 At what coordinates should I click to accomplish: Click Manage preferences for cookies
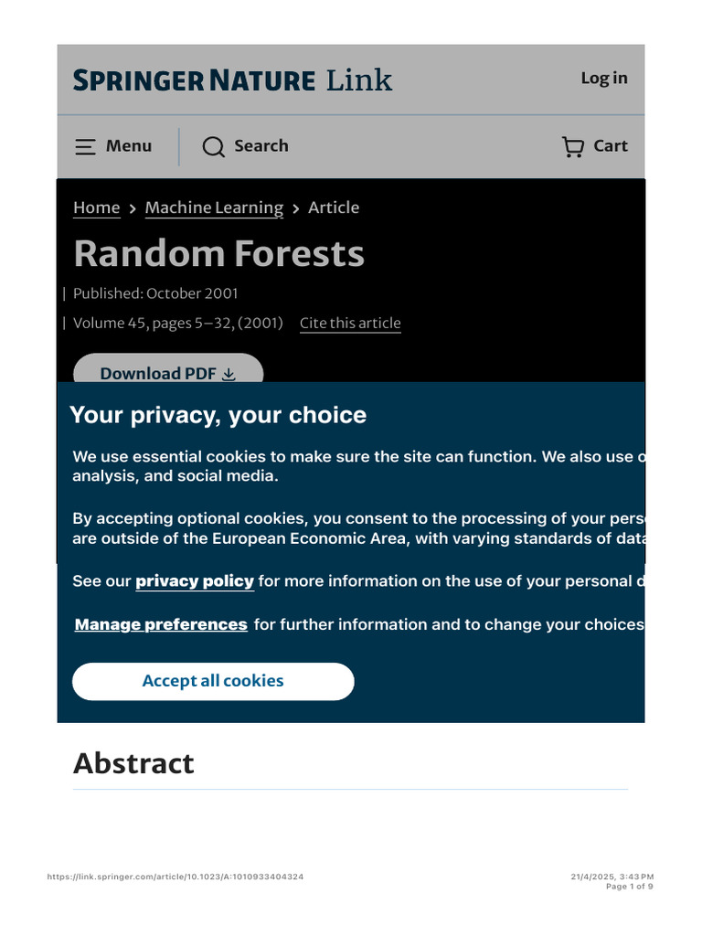click(x=161, y=625)
